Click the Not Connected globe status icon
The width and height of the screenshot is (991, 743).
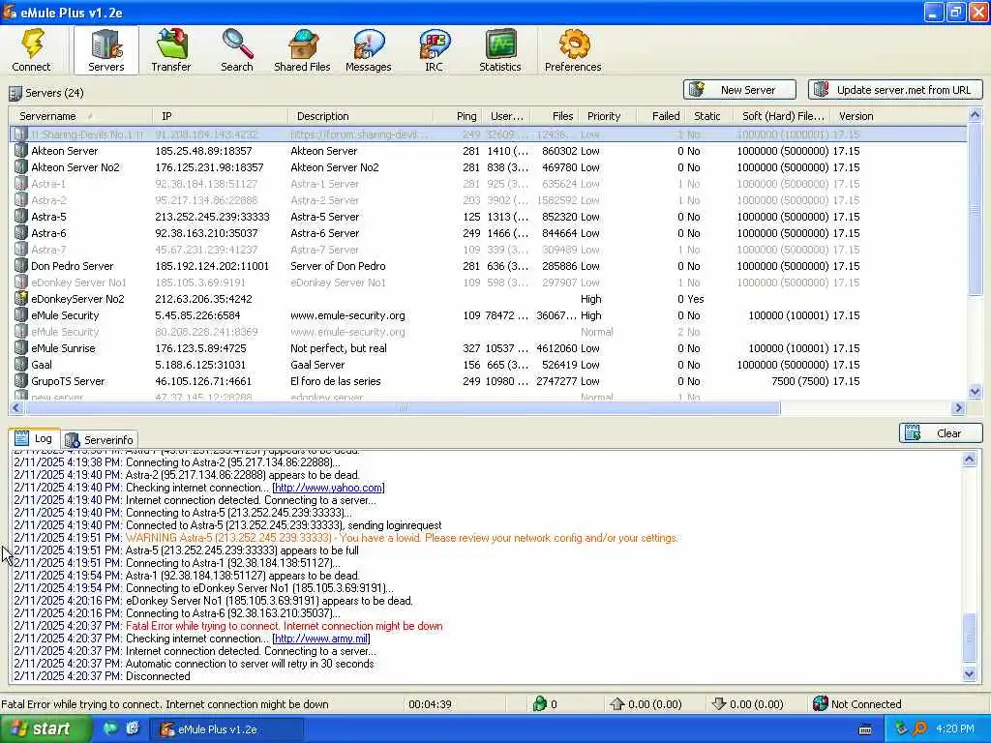tap(821, 704)
